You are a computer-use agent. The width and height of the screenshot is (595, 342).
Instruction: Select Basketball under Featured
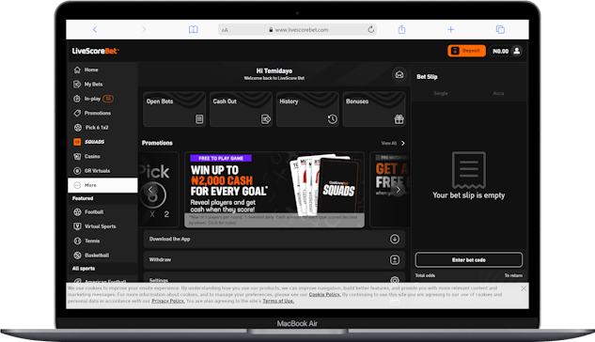click(x=102, y=256)
